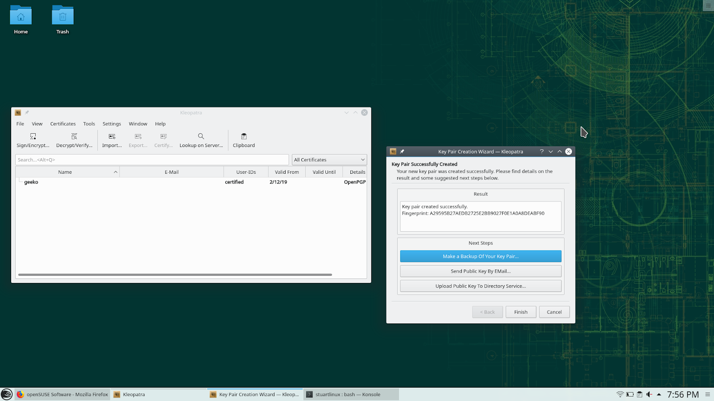Open battery status tray icon

point(630,394)
